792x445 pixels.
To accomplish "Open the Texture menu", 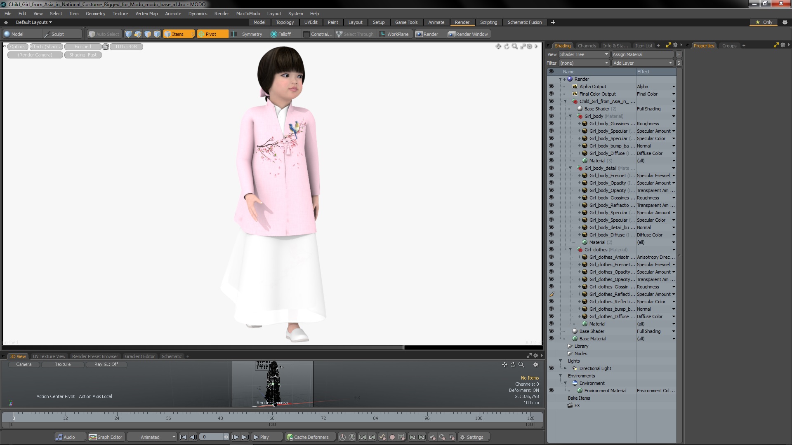I will point(120,14).
